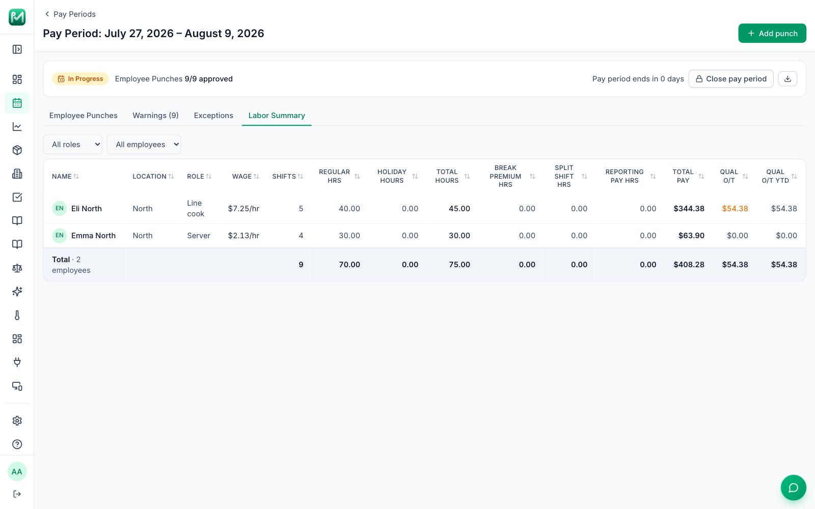815x509 pixels.
Task: Open the chat support bubble
Action: 793,488
